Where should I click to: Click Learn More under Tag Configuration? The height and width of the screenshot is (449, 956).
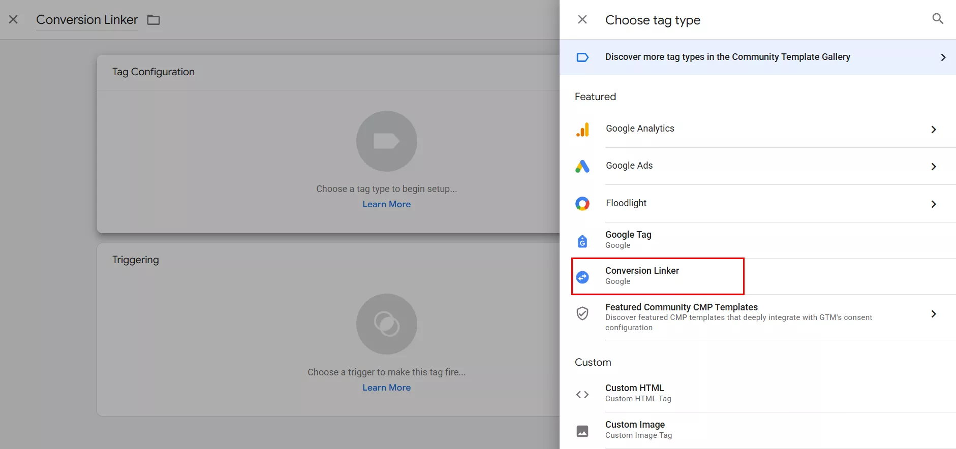[x=386, y=204]
